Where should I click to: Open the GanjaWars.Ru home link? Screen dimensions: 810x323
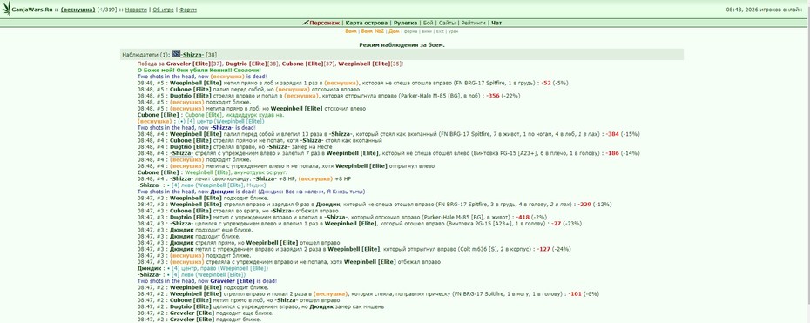tap(33, 10)
